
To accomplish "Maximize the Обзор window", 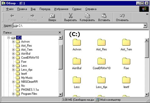I will point(142,3).
